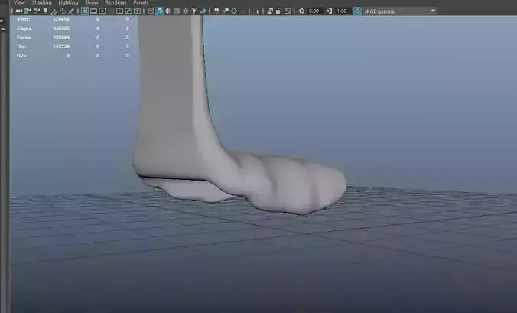Click the Verts count in heads-up display

[x=61, y=19]
